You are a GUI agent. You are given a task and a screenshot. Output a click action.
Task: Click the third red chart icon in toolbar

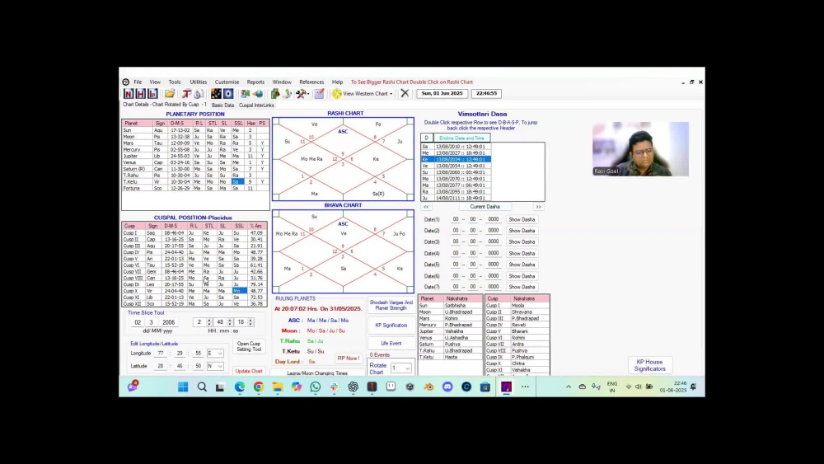[x=152, y=93]
